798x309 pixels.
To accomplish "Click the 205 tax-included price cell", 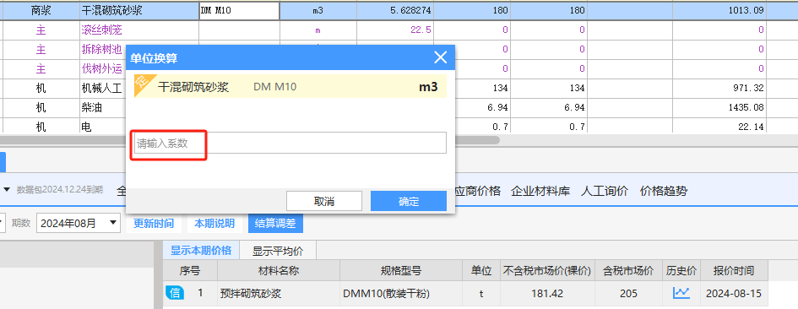I will (x=628, y=294).
